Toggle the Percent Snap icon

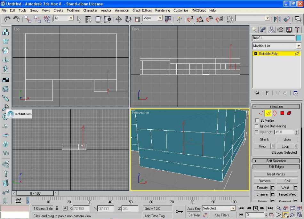tap(209, 19)
